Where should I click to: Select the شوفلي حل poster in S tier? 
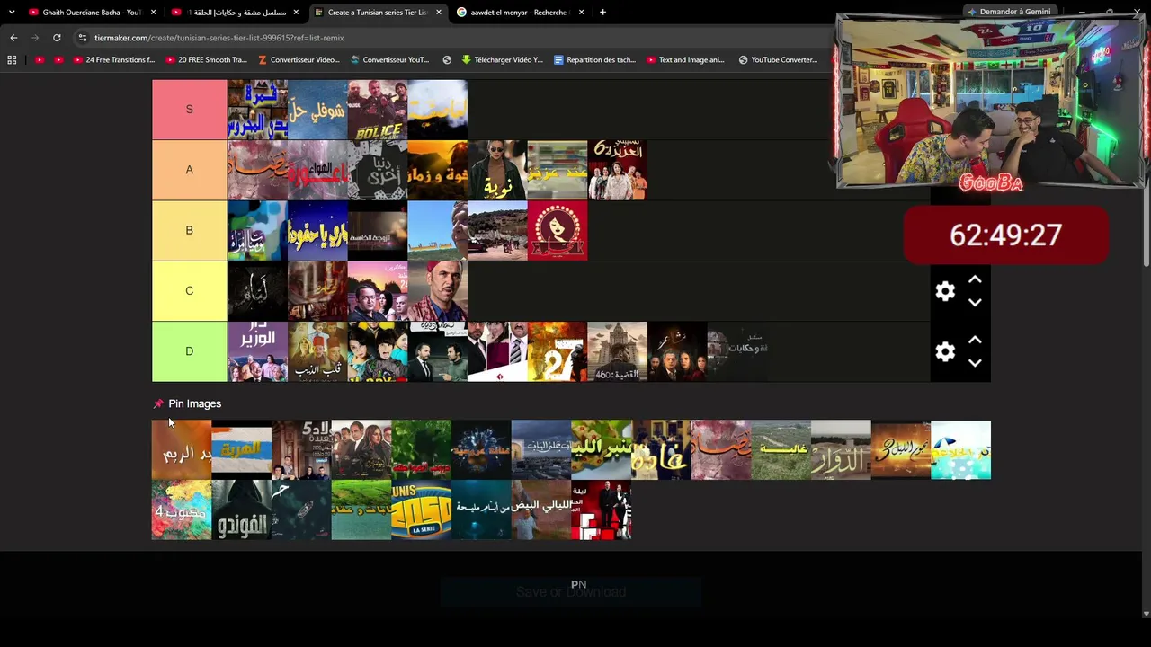(x=317, y=110)
